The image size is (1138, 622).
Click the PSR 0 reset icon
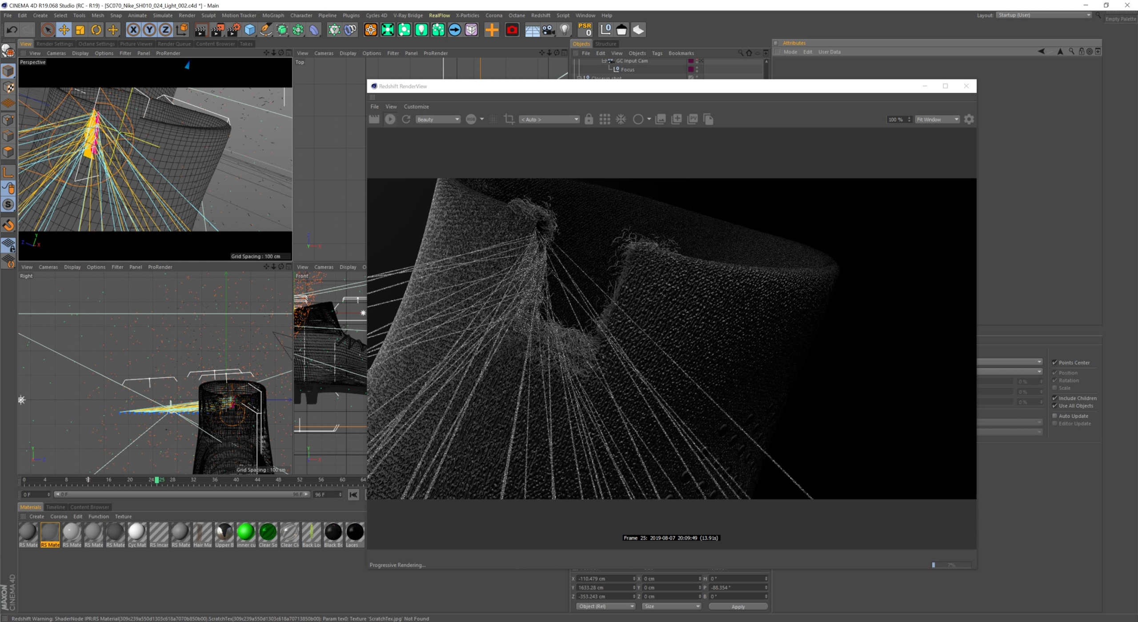585,30
